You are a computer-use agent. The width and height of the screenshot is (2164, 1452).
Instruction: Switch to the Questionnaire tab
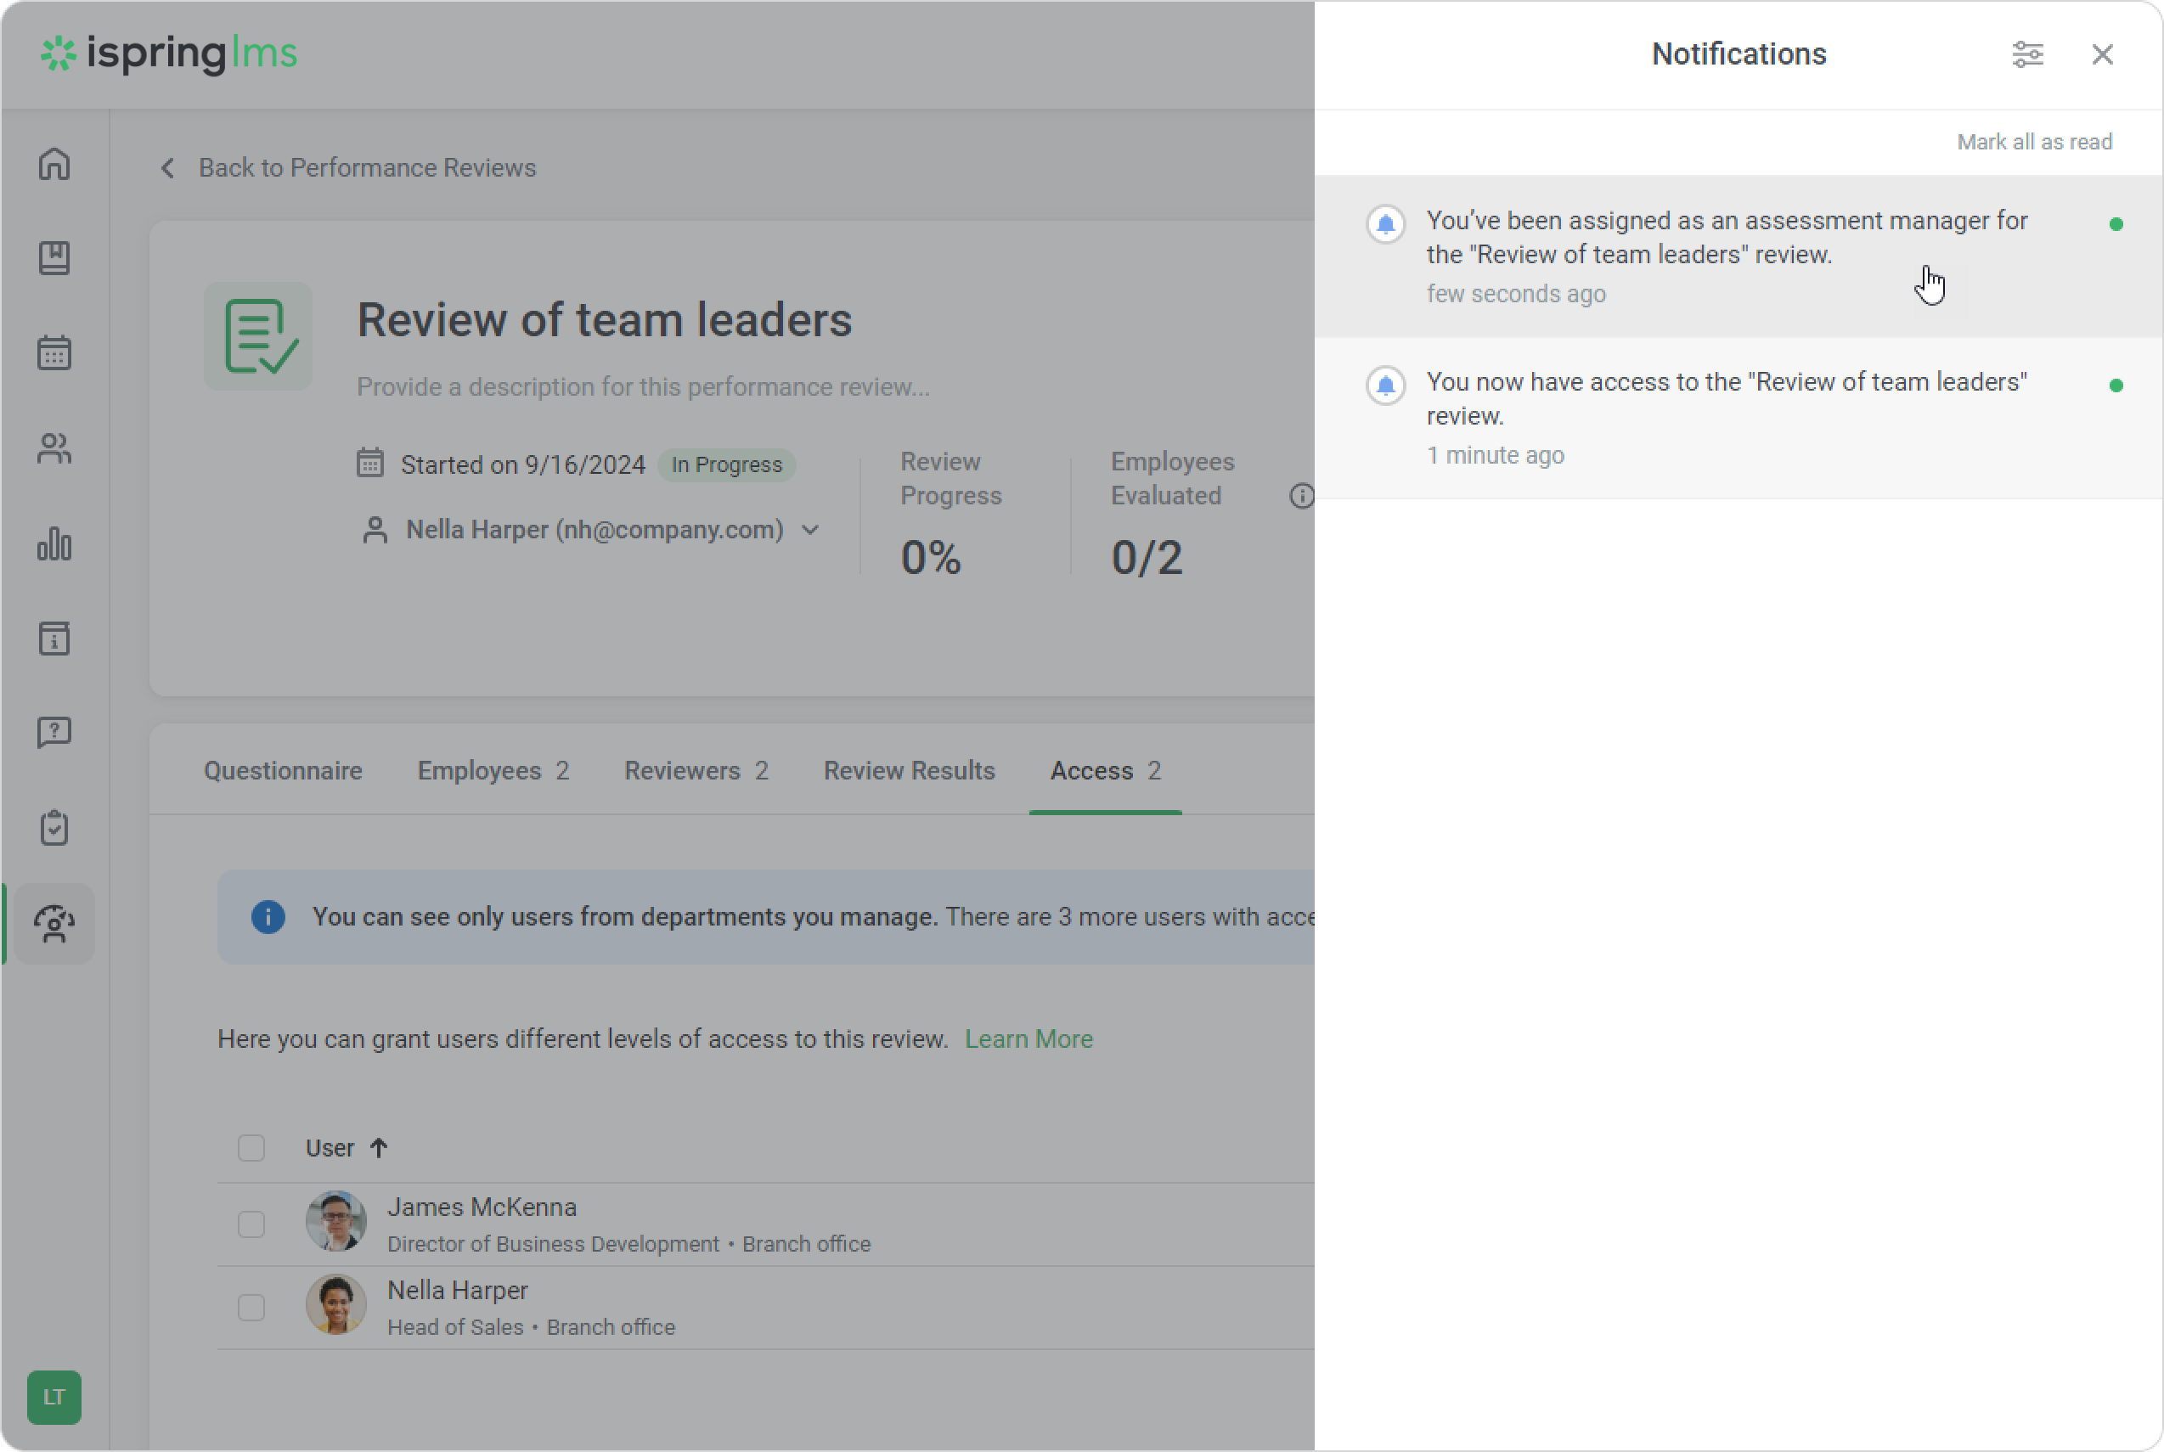coord(283,770)
